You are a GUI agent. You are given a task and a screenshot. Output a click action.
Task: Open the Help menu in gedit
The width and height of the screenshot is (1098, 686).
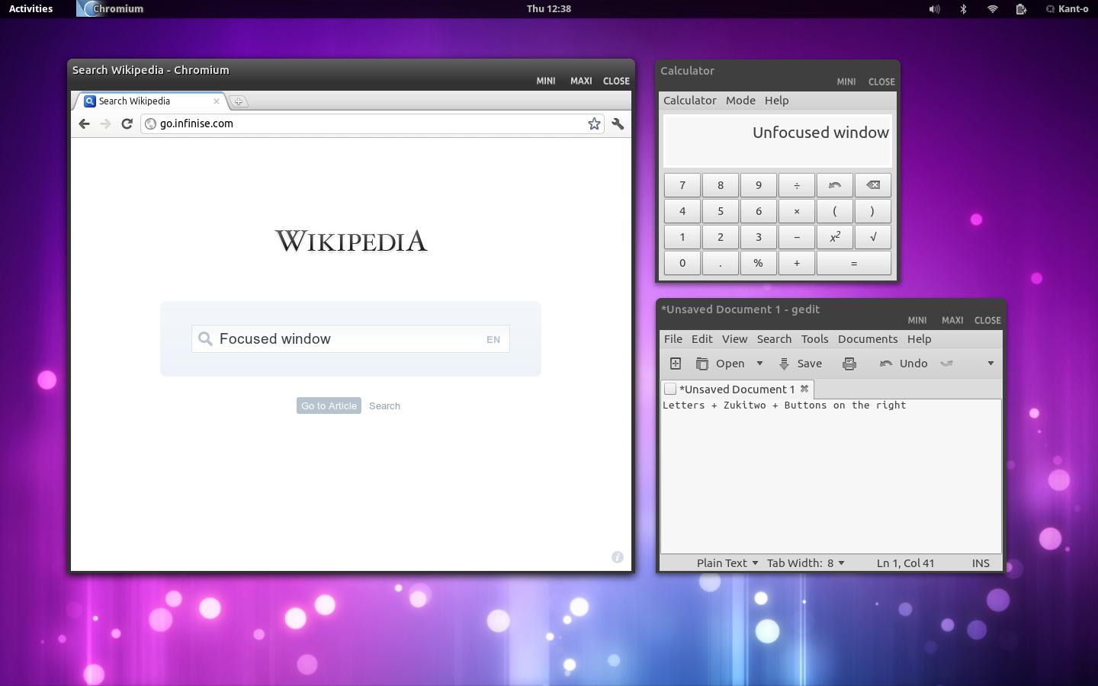coord(919,339)
